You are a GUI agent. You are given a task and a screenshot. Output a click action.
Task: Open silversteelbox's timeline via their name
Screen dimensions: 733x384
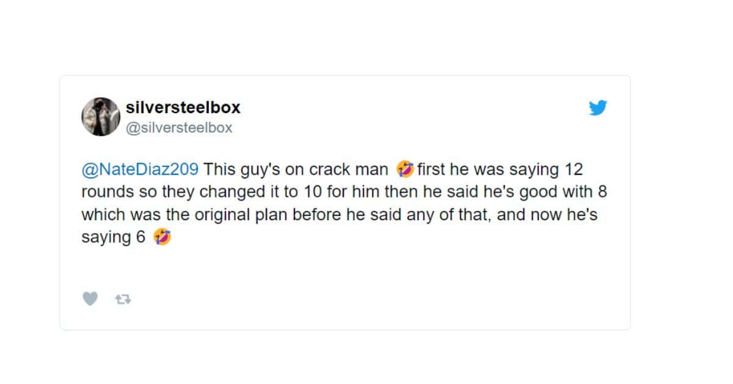tap(183, 107)
